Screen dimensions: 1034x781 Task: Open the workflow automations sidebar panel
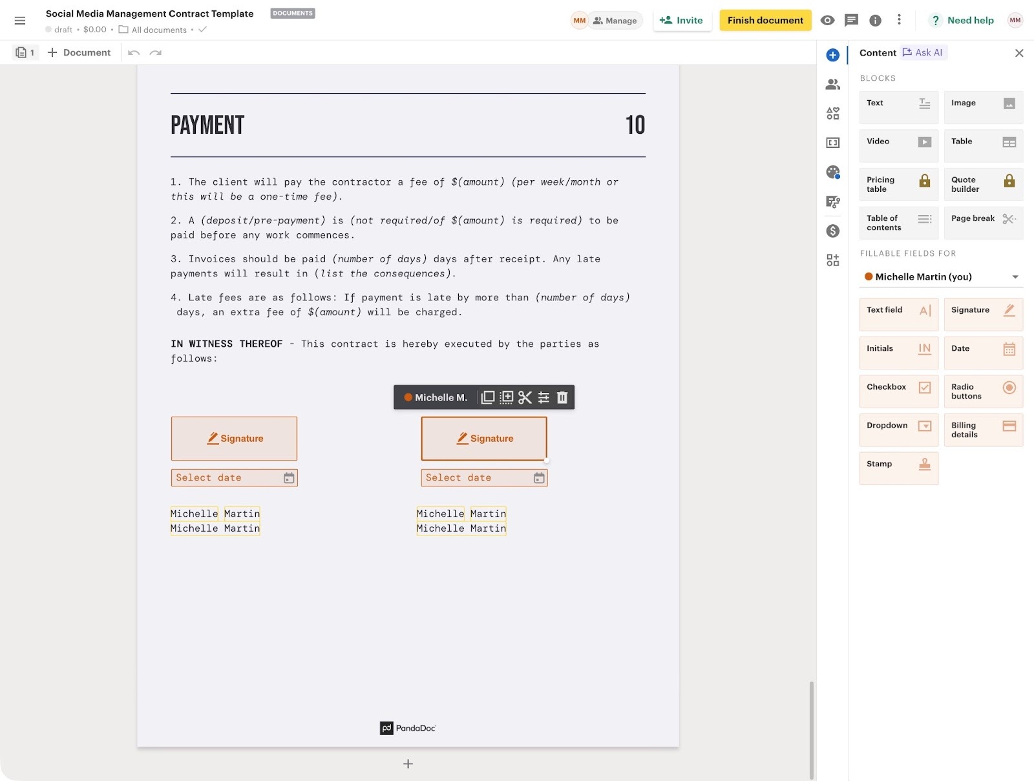[832, 202]
